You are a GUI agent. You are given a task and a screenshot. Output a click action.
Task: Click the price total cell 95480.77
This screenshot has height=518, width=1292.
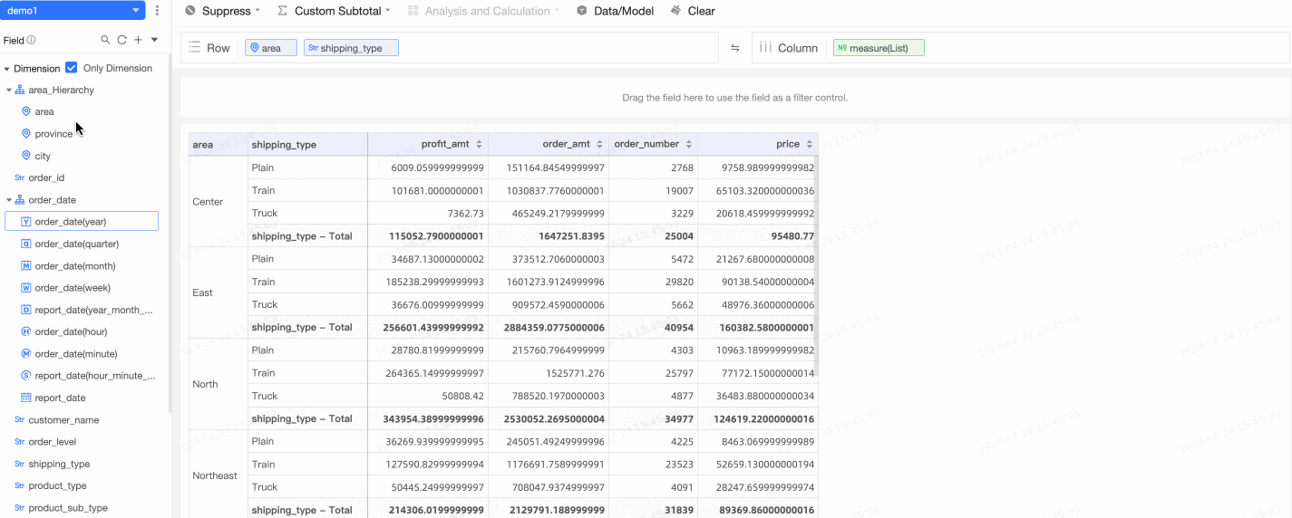[758, 235]
